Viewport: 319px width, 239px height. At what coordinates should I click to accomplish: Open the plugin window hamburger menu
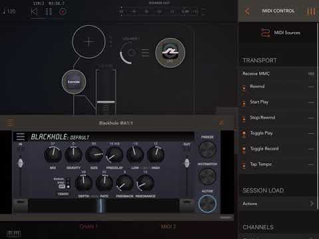pyautogui.click(x=11, y=123)
